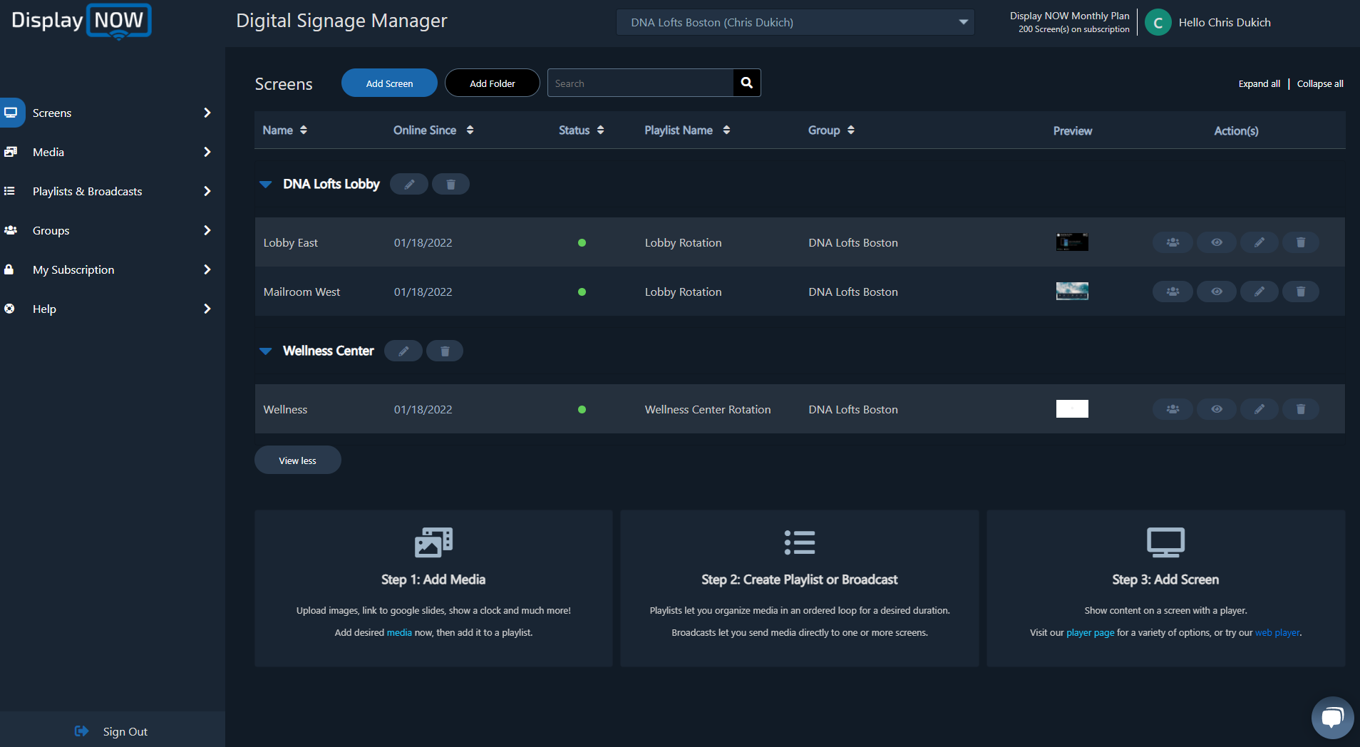Viewport: 1360px width, 747px height.
Task: Expand the Playlists & Broadcasts chevron
Action: (x=207, y=191)
